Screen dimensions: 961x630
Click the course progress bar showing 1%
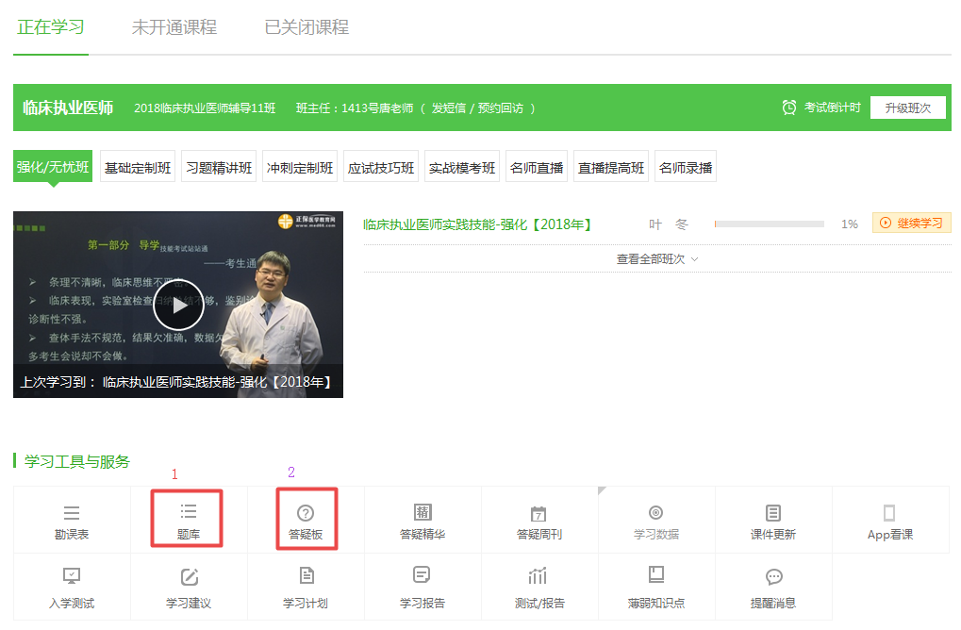coord(770,223)
